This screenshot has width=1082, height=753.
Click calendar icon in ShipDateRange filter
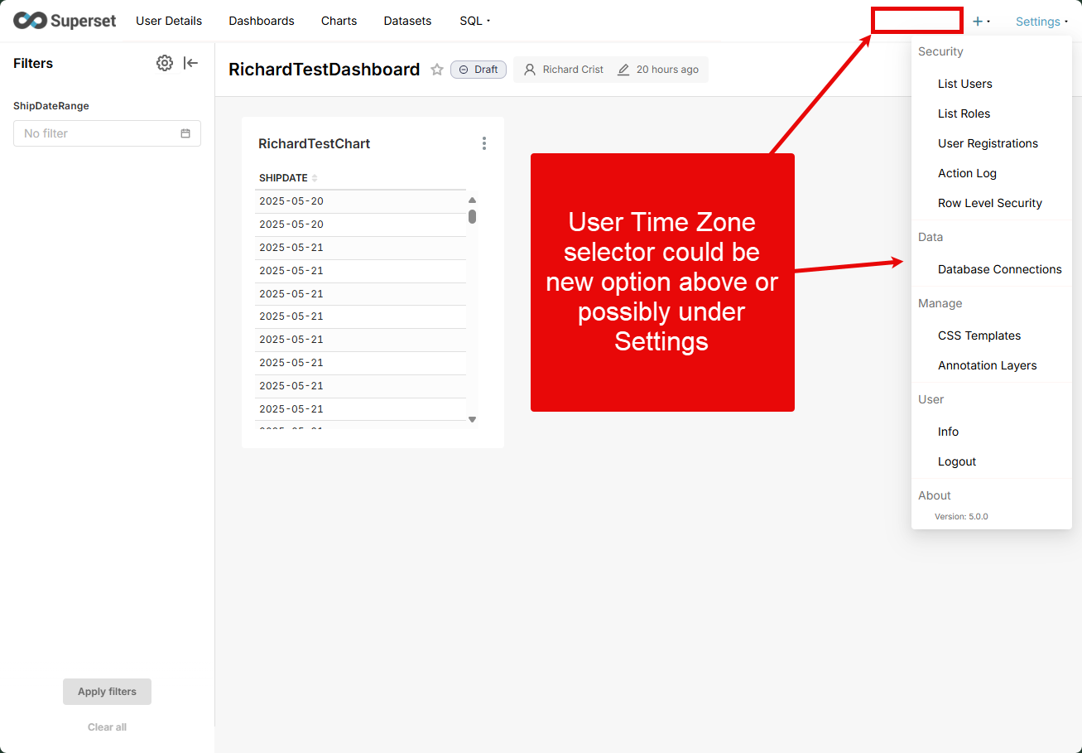pyautogui.click(x=185, y=133)
